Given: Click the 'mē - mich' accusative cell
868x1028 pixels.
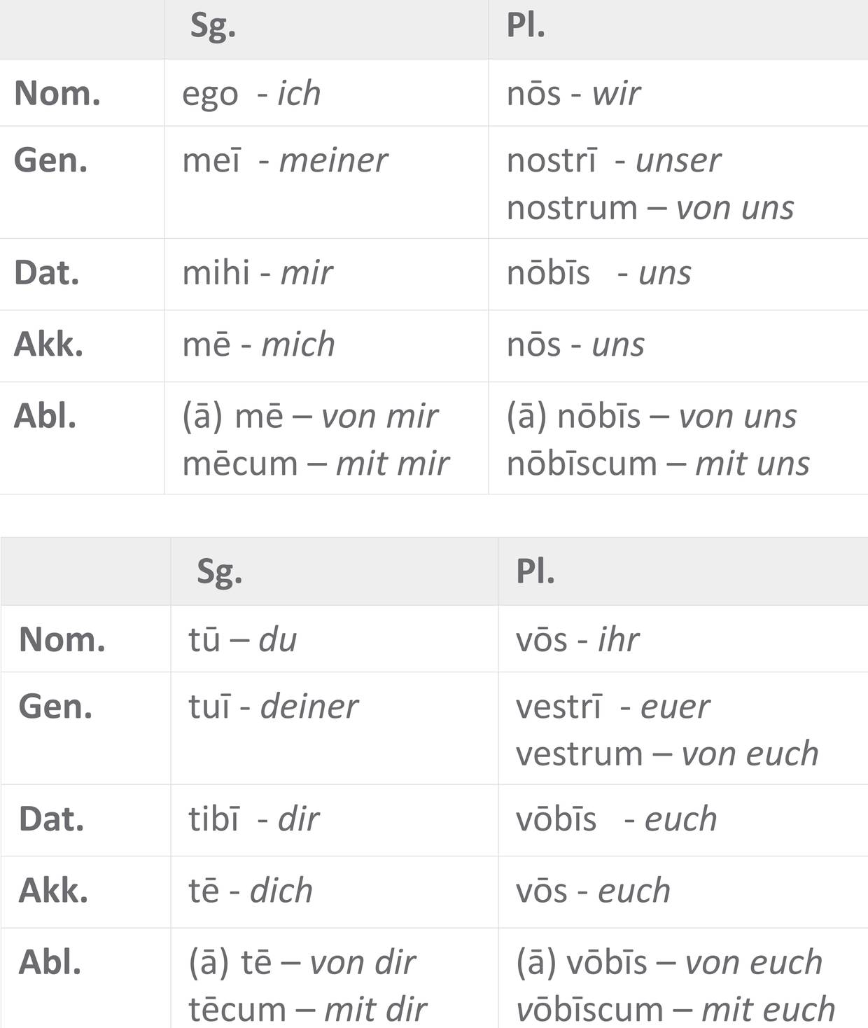Looking at the screenshot, I should (258, 345).
